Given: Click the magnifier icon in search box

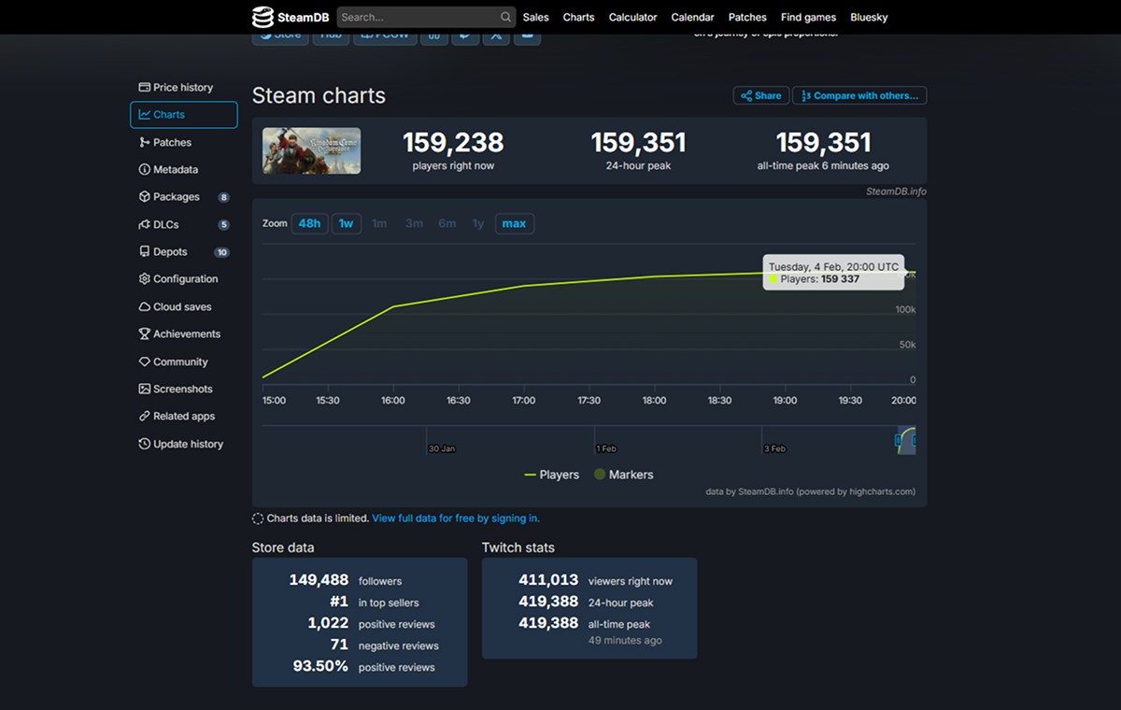Looking at the screenshot, I should pos(505,17).
